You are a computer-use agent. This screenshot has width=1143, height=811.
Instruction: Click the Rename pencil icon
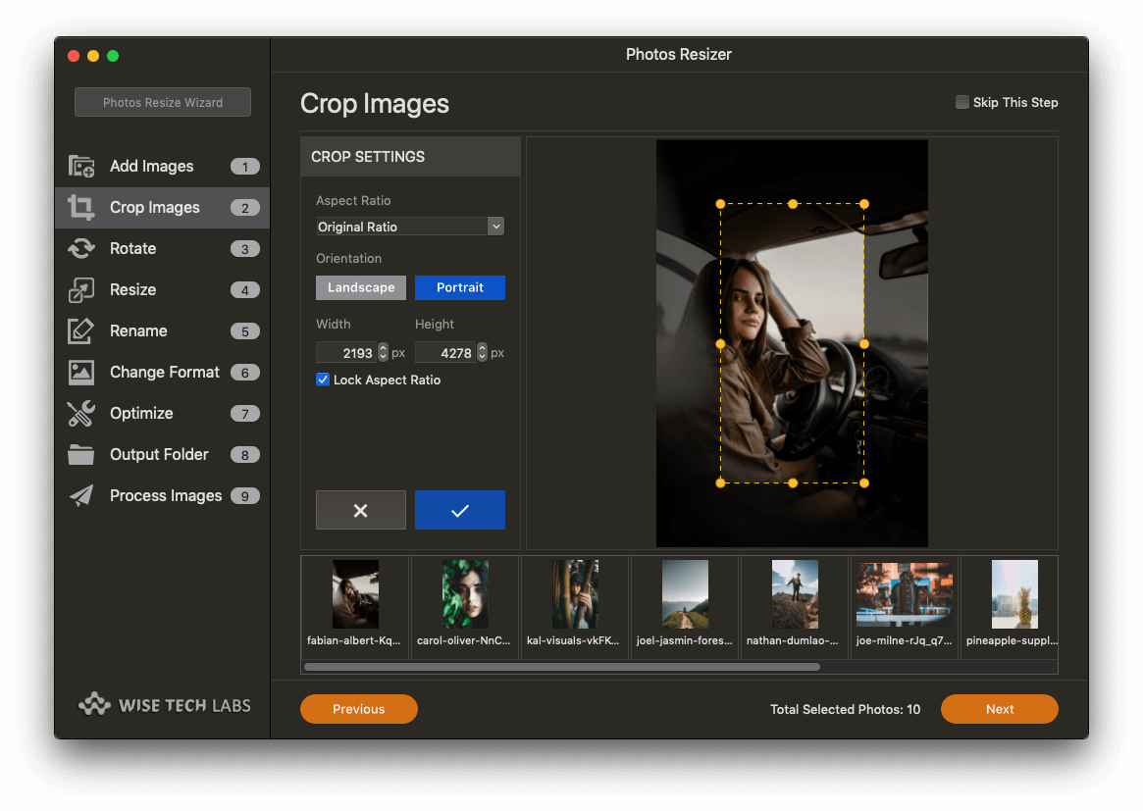tap(80, 331)
